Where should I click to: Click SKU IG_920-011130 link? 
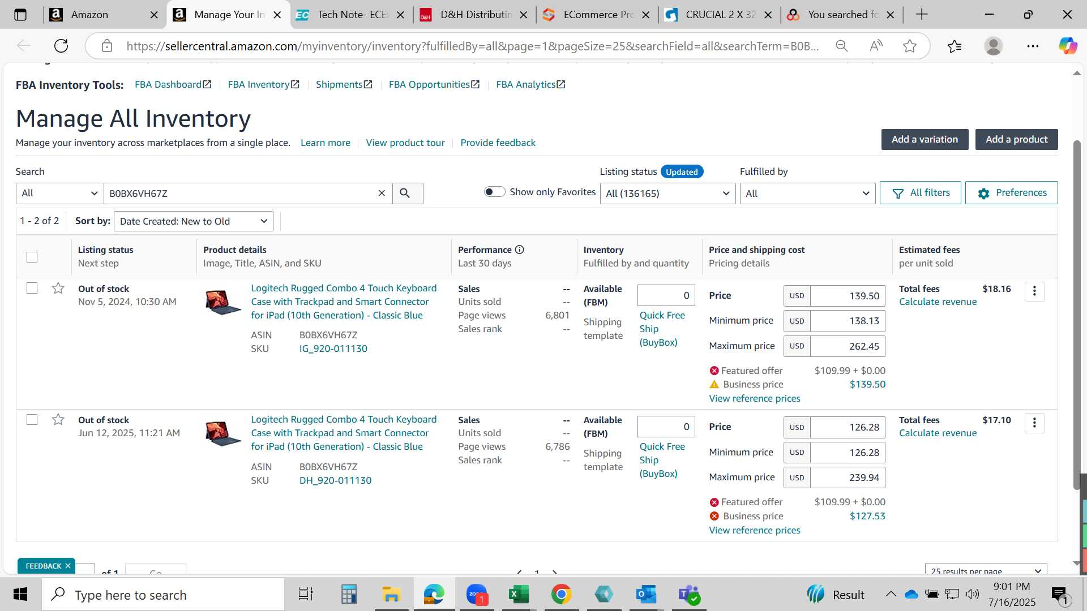coord(333,349)
